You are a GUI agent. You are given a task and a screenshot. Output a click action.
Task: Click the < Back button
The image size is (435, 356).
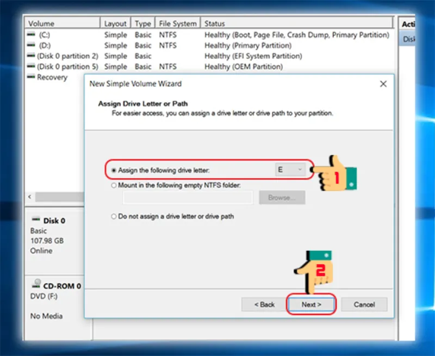264,304
